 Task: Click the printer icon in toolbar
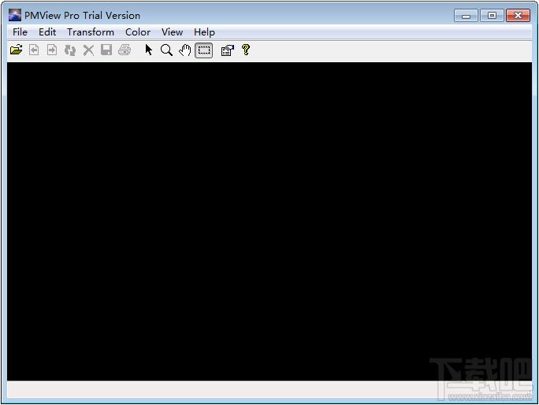coord(125,50)
